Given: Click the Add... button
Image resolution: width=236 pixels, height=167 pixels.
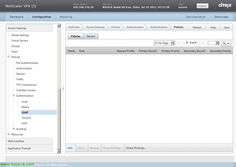Looking at the screenshot, I should (x=71, y=148).
